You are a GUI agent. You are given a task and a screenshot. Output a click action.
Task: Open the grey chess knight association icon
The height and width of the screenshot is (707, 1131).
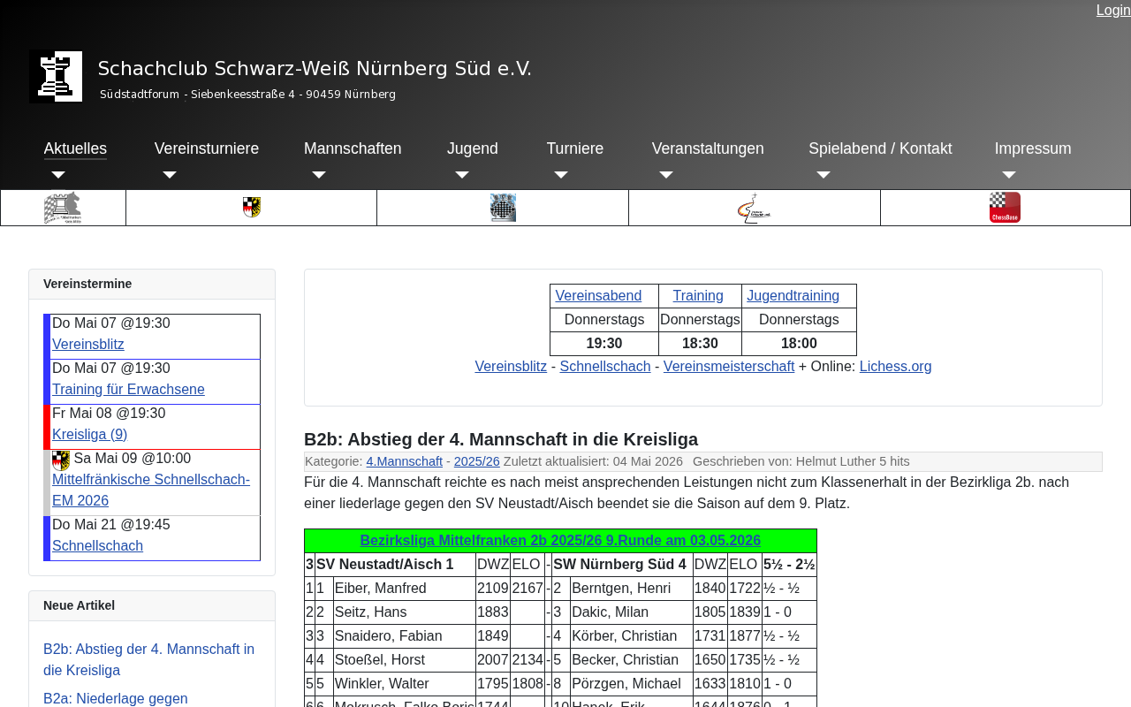(63, 208)
